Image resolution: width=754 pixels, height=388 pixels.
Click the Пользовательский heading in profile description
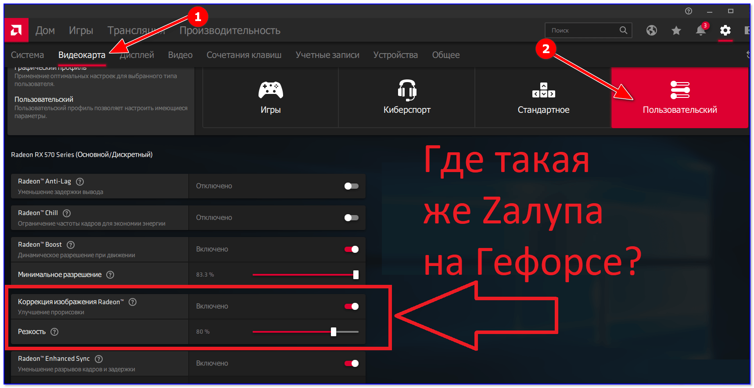click(44, 100)
